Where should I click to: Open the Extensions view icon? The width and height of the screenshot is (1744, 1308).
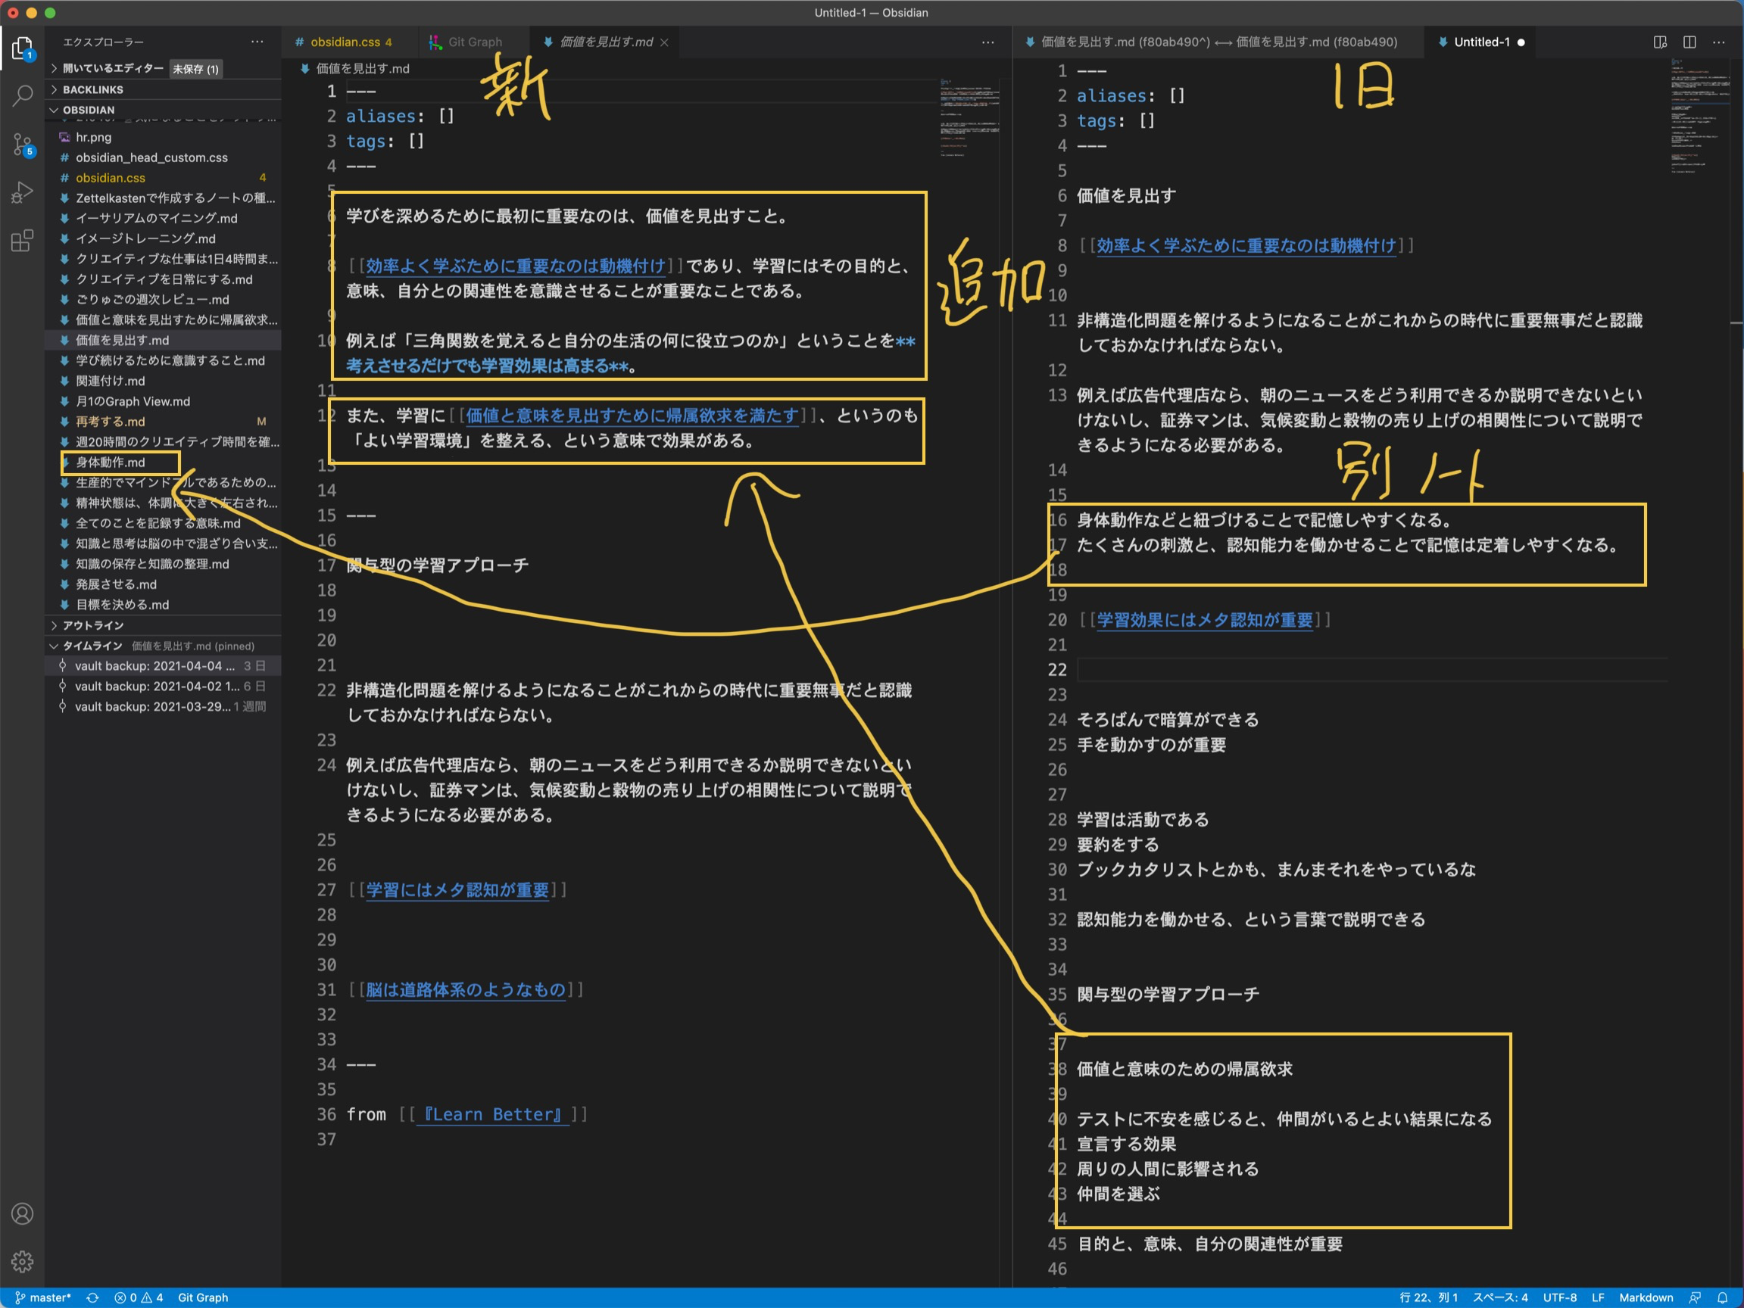pos(22,240)
